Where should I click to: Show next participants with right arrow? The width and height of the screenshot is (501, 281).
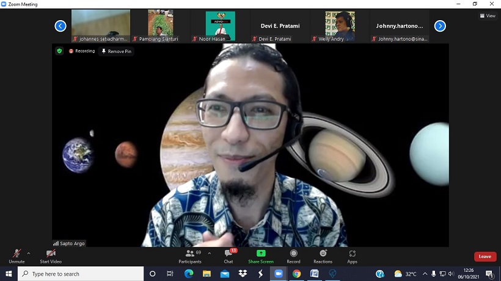click(x=440, y=26)
